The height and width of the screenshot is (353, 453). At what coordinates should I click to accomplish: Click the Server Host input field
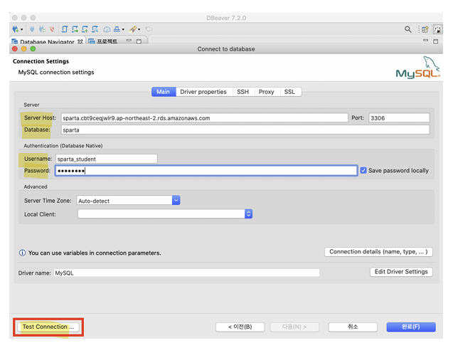click(204, 117)
